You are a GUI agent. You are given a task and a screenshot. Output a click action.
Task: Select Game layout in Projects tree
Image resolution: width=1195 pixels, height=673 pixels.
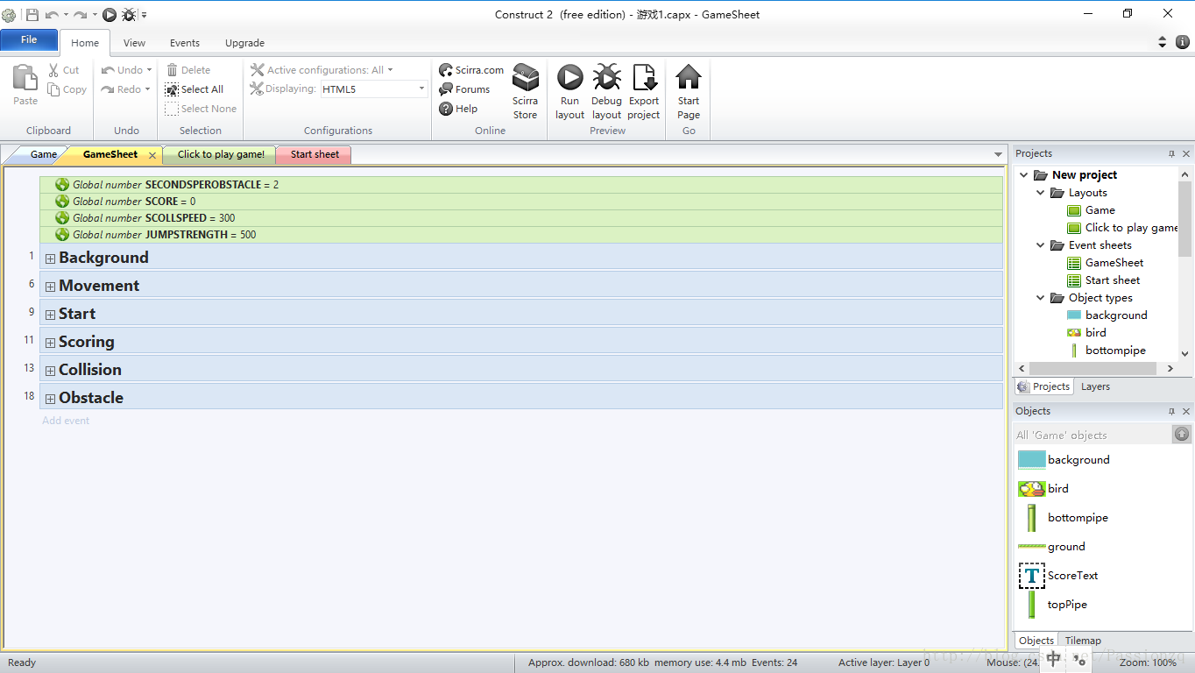tap(1091, 210)
